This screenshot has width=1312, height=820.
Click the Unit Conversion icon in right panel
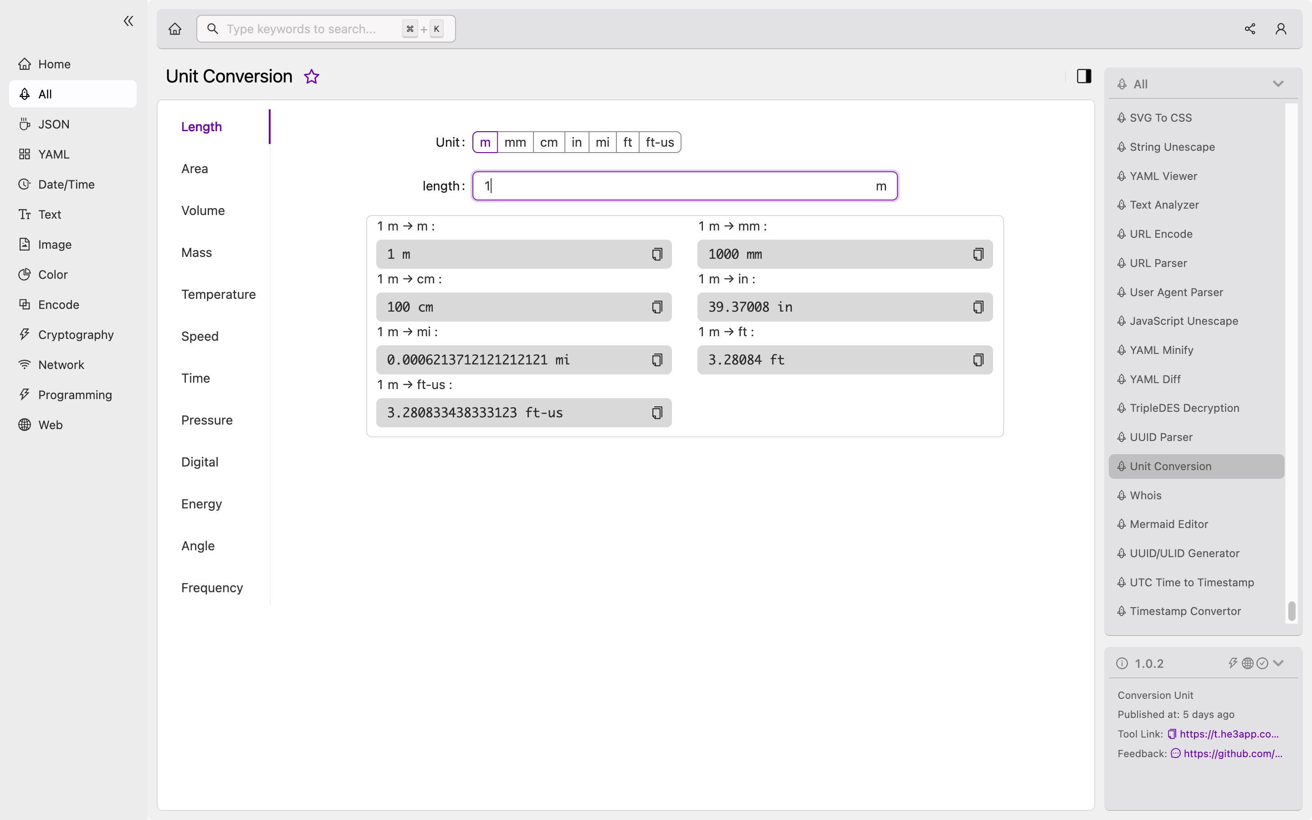[1122, 466]
